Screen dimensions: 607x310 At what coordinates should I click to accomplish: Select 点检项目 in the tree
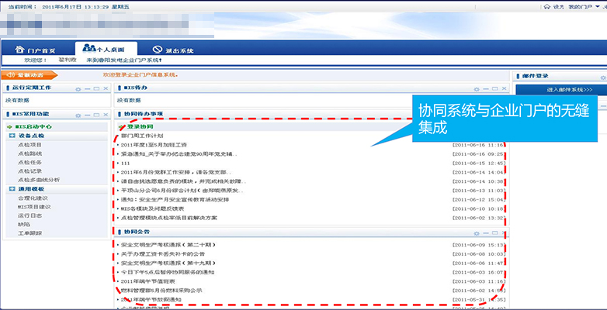(29, 144)
